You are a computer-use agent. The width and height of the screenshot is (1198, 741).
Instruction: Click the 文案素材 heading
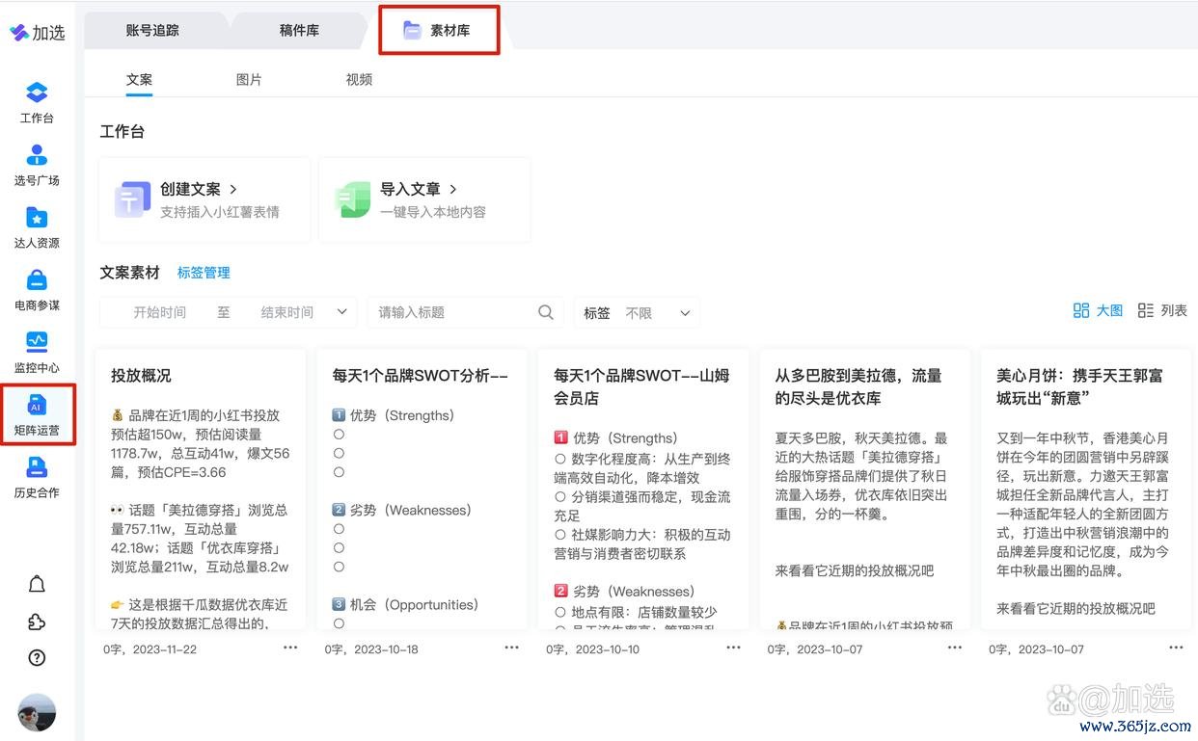(129, 273)
